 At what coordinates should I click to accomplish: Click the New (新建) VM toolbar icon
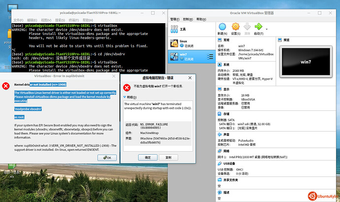pos(221,27)
